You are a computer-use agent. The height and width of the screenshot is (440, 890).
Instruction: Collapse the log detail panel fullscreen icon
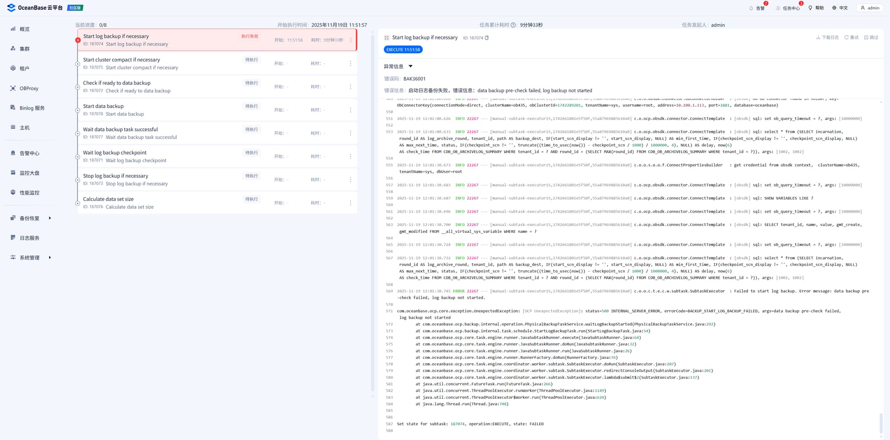tap(387, 38)
